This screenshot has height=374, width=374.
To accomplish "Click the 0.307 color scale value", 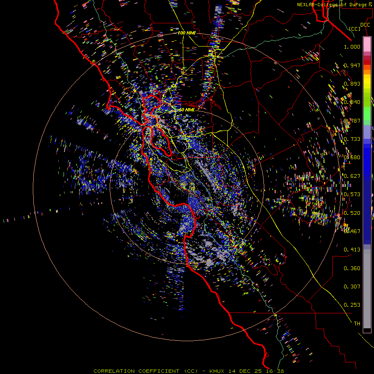I will tap(352, 287).
